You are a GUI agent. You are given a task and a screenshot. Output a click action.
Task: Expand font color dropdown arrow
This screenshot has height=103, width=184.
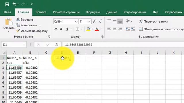point(101,29)
